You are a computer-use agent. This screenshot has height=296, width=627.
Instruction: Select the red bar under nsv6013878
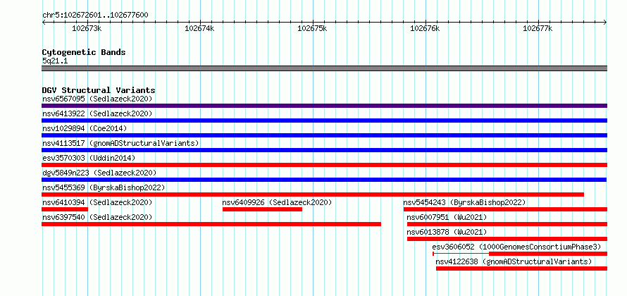pyautogui.click(x=507, y=239)
